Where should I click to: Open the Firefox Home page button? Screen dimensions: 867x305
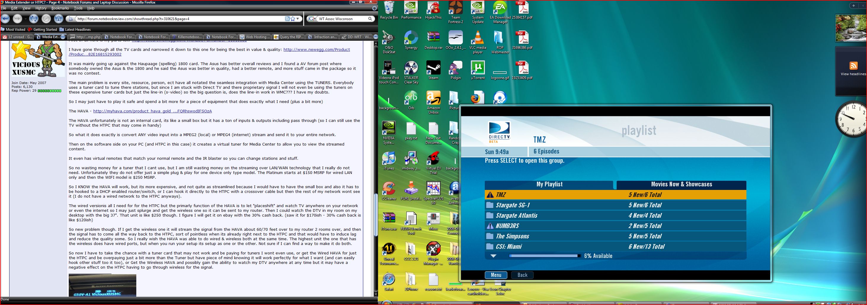point(59,19)
